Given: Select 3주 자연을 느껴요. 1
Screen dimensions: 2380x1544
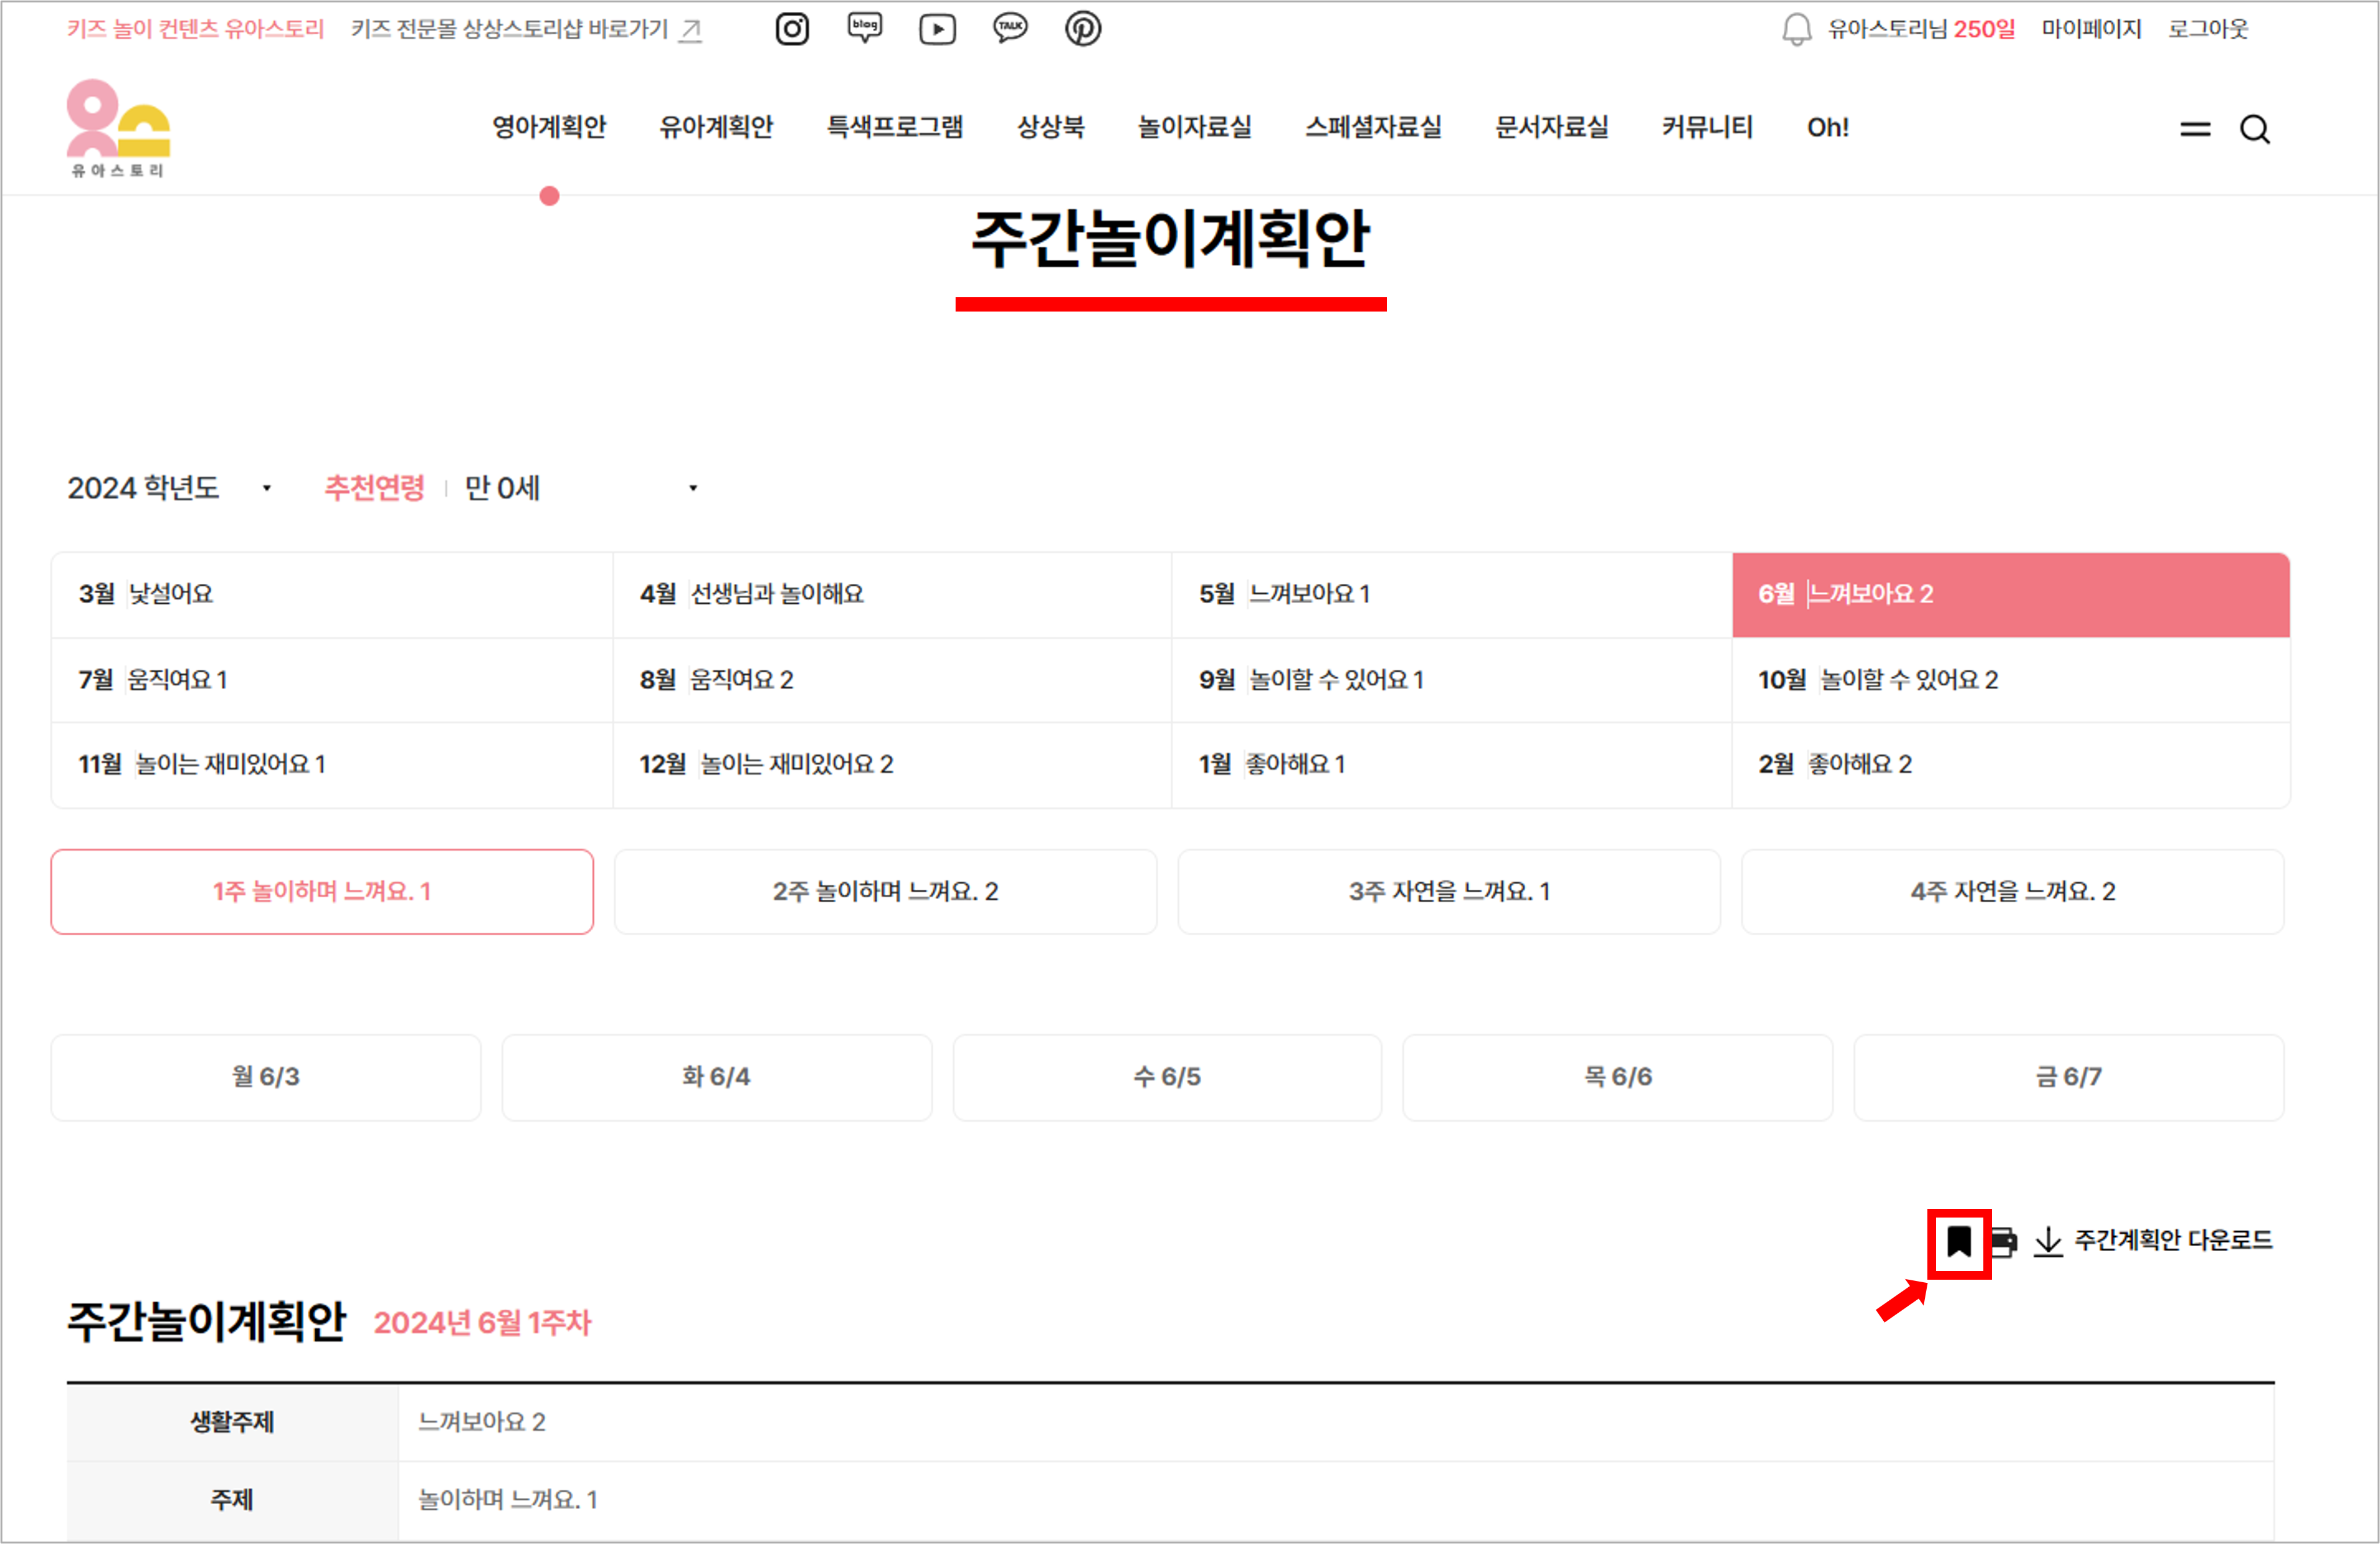Looking at the screenshot, I should pyautogui.click(x=1449, y=892).
